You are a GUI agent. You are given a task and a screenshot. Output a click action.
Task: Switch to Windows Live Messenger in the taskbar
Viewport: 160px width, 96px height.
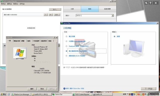pos(21,94)
